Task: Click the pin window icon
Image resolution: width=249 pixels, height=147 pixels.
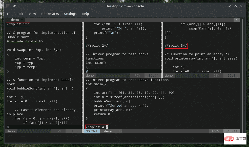Action: 14,6
